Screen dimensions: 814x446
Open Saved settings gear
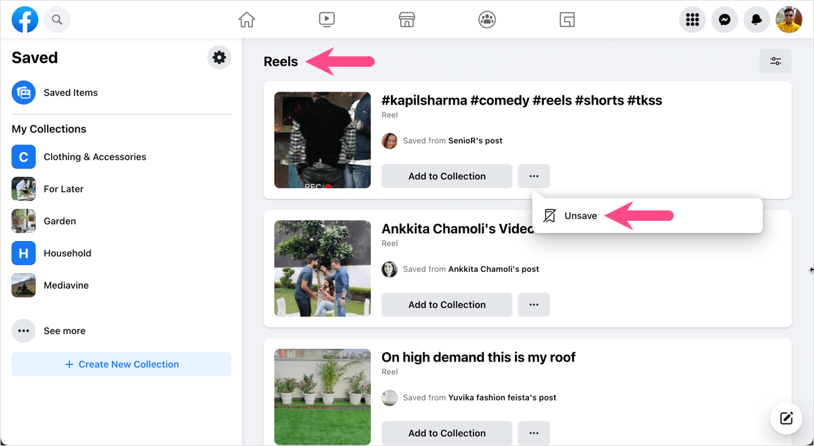219,58
